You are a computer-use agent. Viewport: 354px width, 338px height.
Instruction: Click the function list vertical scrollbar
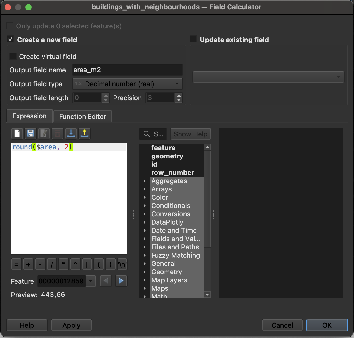click(207, 199)
